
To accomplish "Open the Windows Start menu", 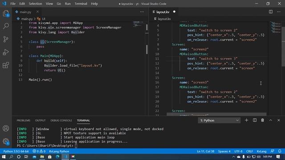I will [x=4, y=157].
